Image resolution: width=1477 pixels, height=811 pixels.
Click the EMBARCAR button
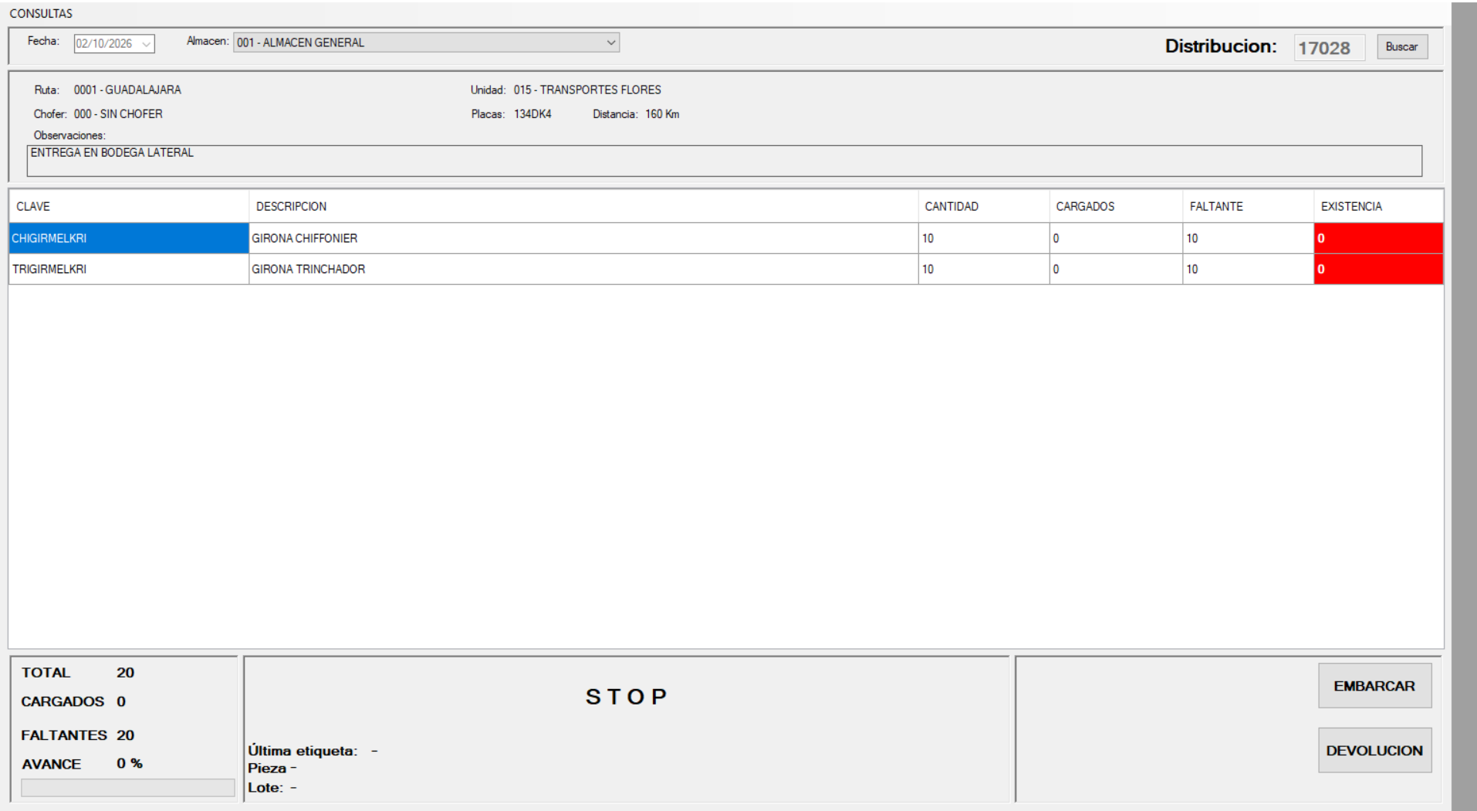1374,686
